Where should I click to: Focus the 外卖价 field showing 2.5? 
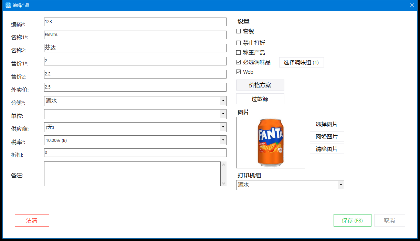[135, 87]
